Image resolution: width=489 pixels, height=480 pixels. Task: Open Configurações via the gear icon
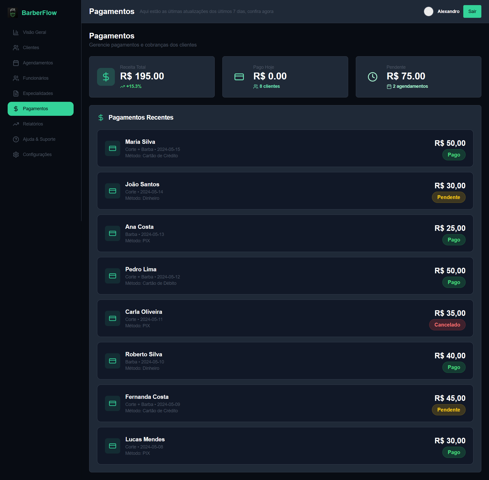[x=16, y=154]
